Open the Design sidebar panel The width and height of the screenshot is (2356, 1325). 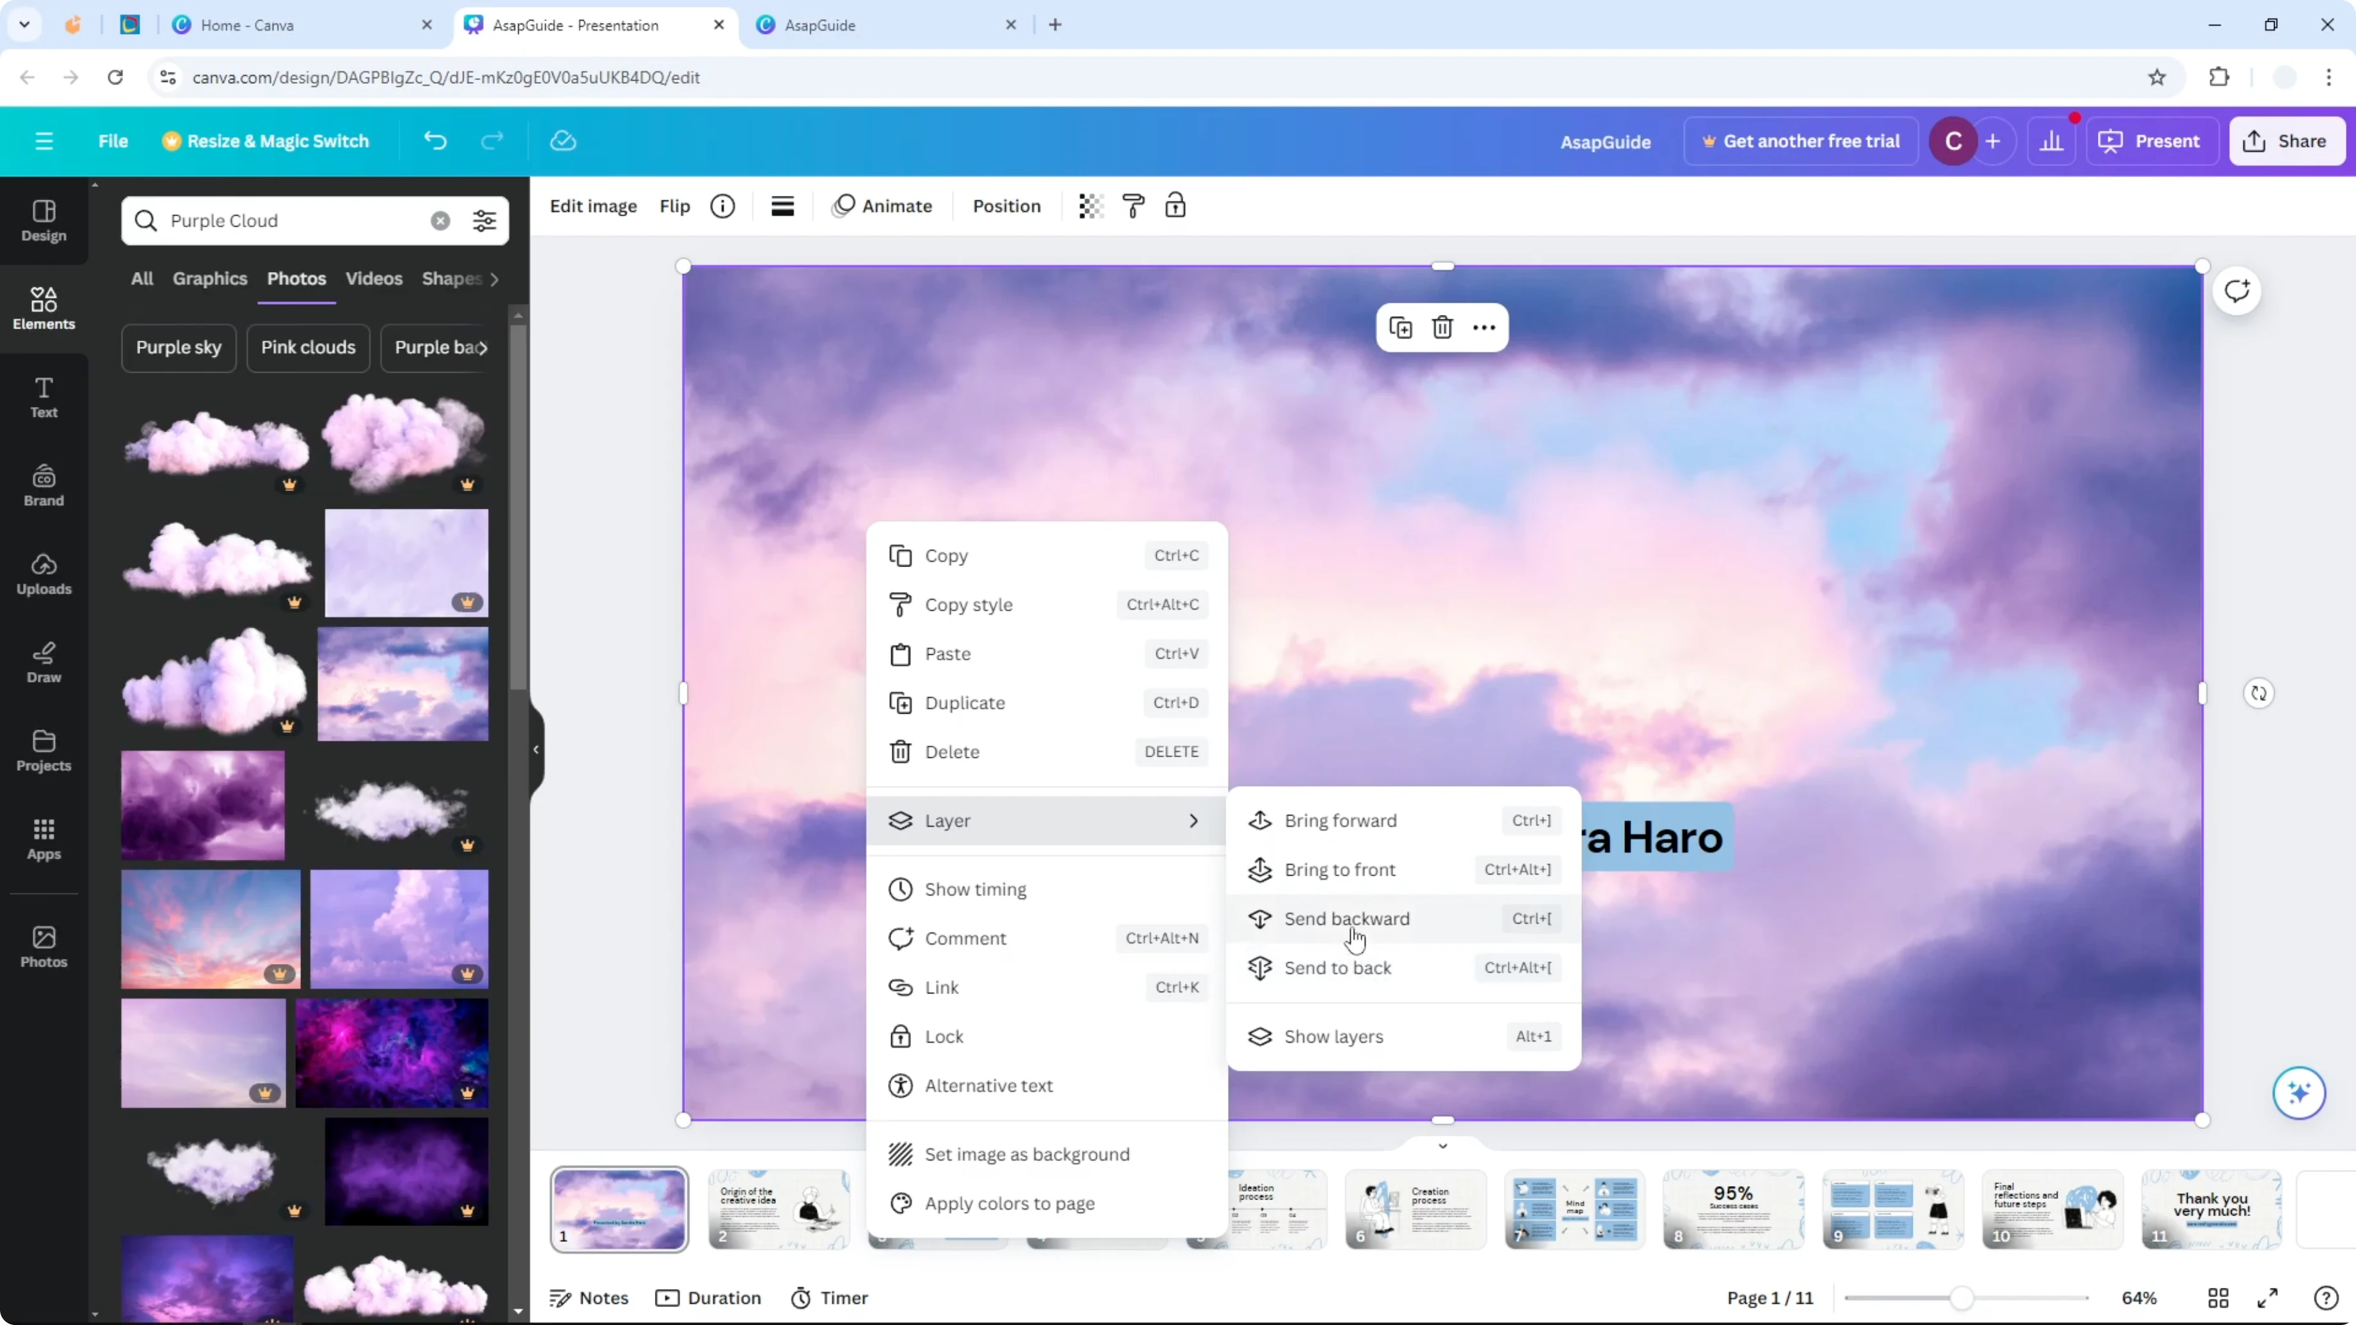[44, 221]
